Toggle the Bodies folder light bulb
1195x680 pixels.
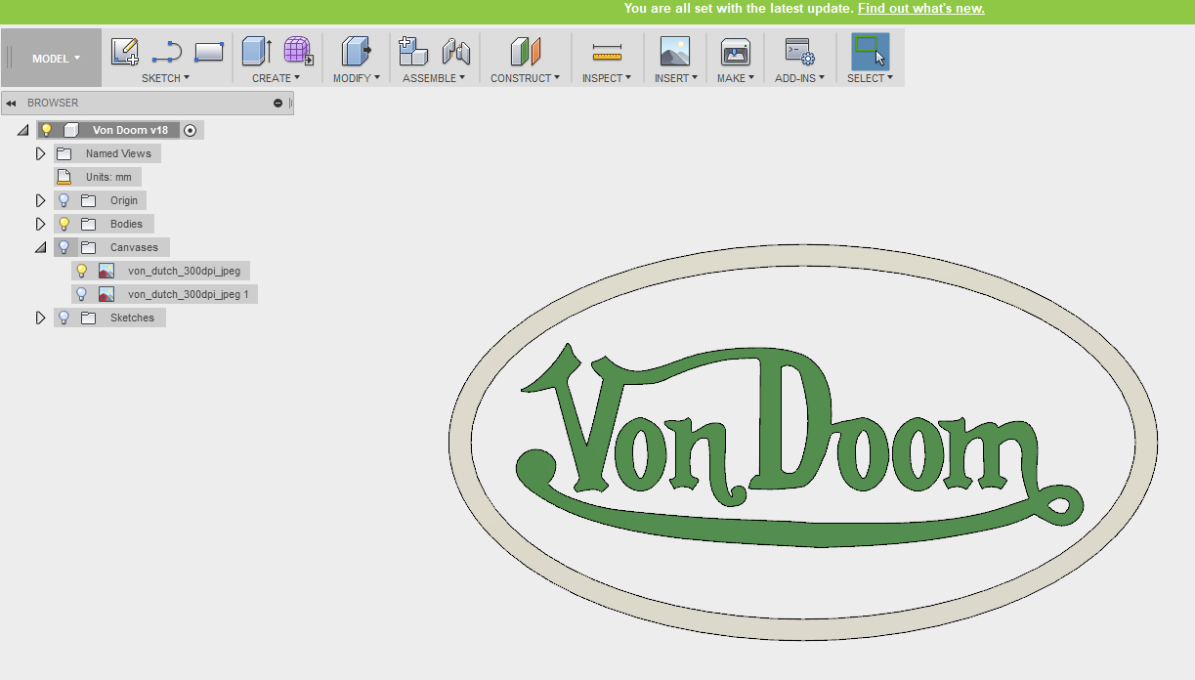click(64, 224)
